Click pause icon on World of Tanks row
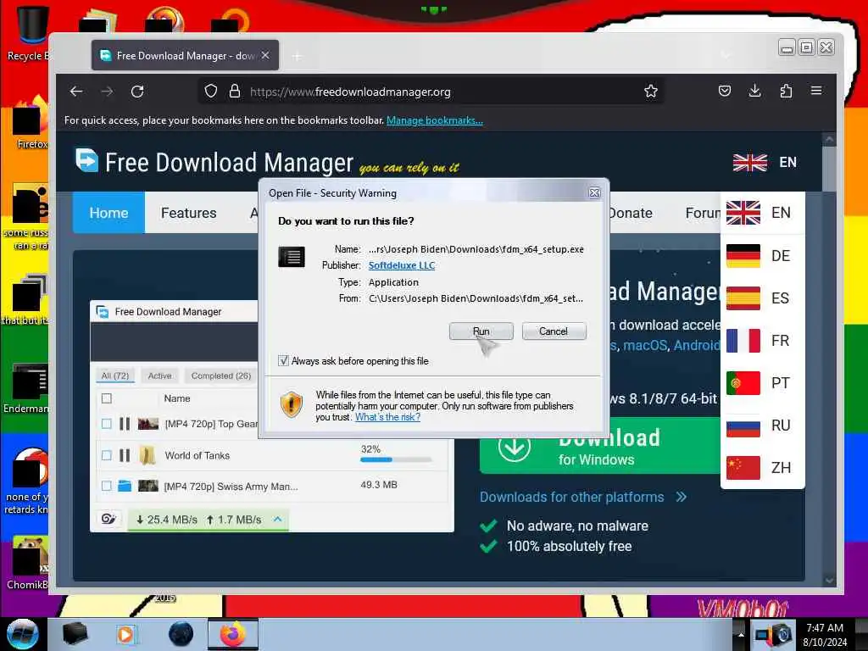 [x=125, y=455]
